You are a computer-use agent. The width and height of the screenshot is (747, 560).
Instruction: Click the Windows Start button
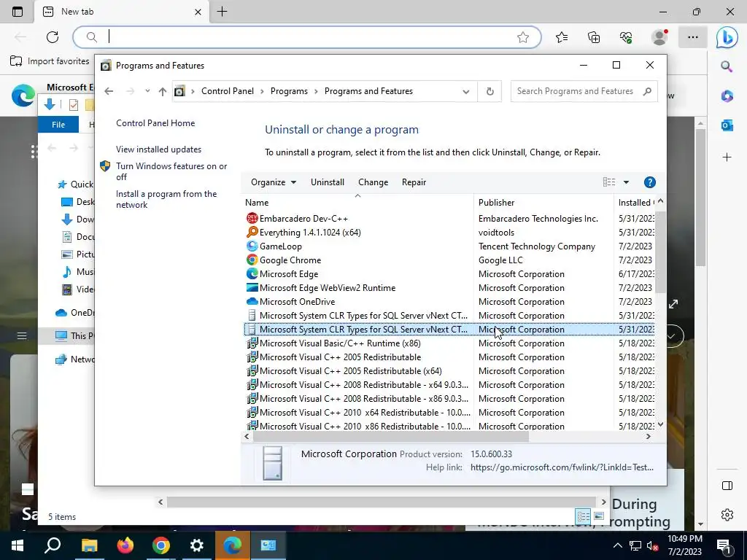(18, 545)
